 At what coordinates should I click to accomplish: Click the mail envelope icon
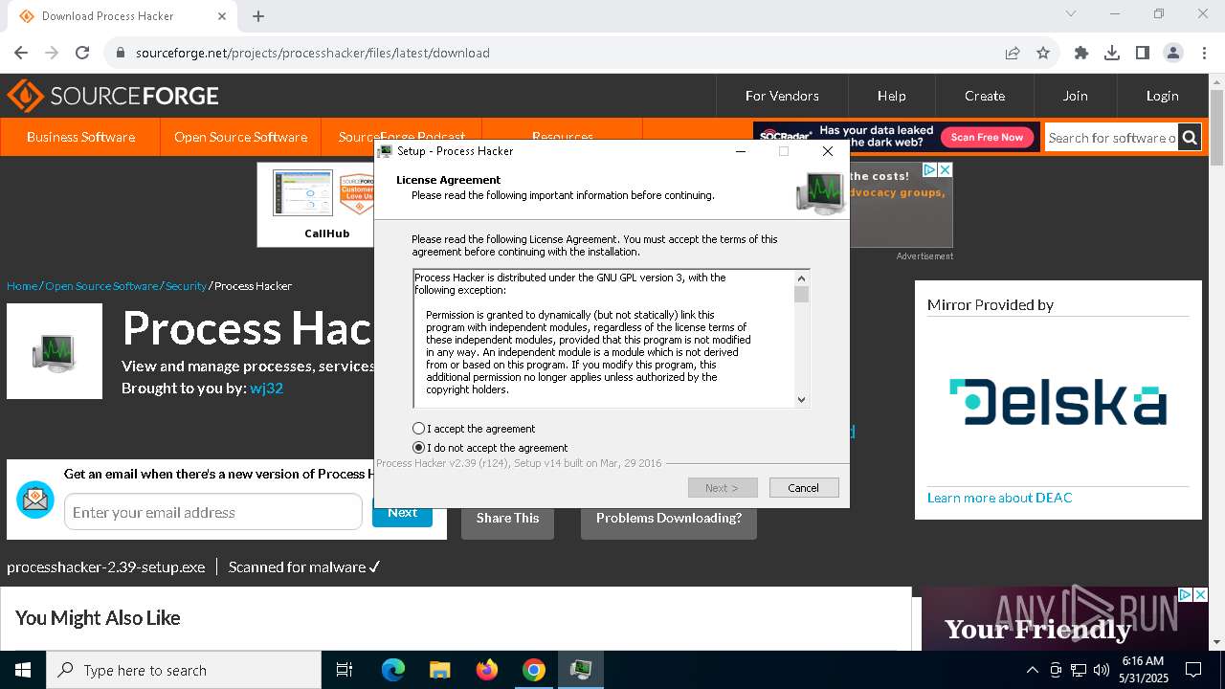coord(35,500)
